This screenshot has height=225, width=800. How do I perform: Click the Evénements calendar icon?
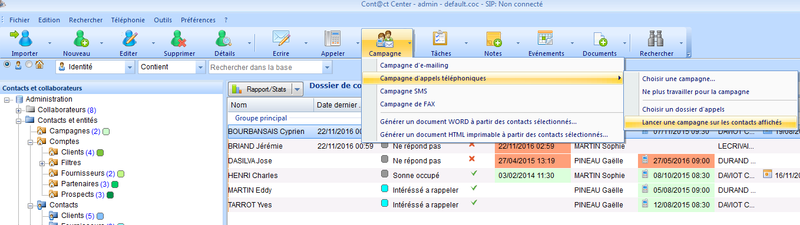(545, 38)
